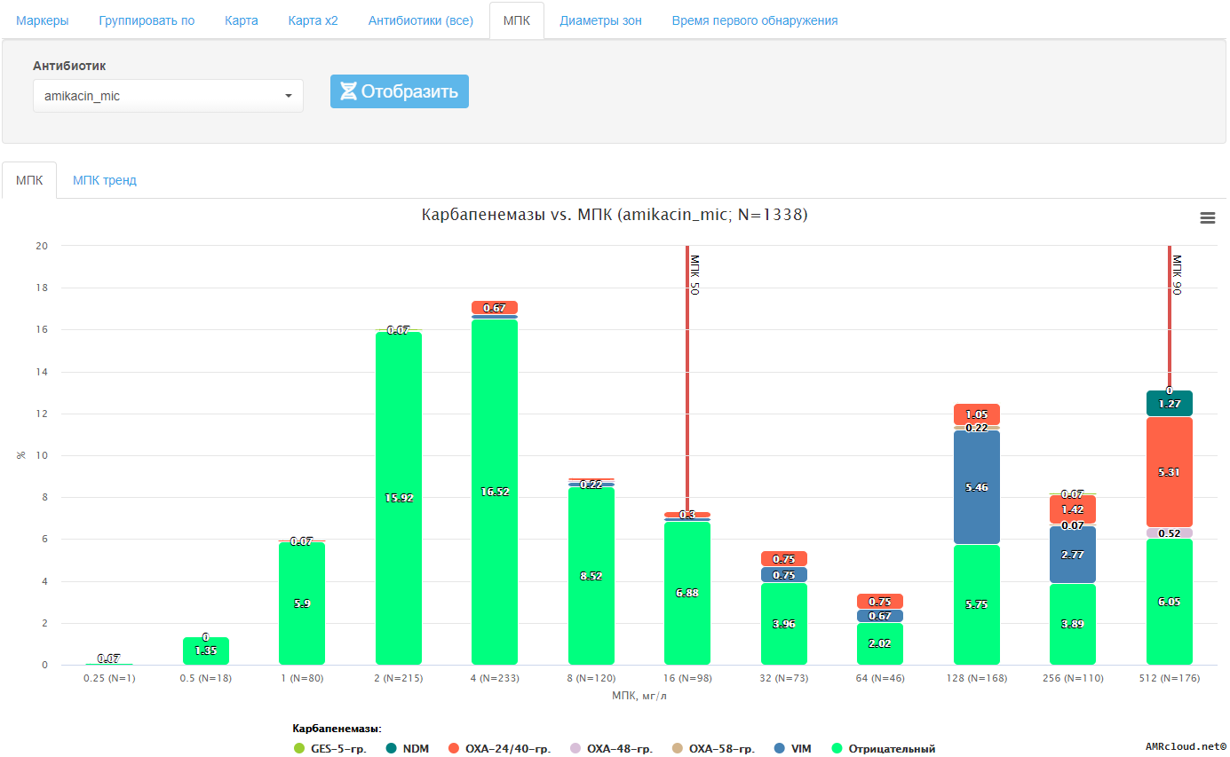Click x-axis label 128 (N=168)
Screen dimensions: 1230x757
[977, 678]
